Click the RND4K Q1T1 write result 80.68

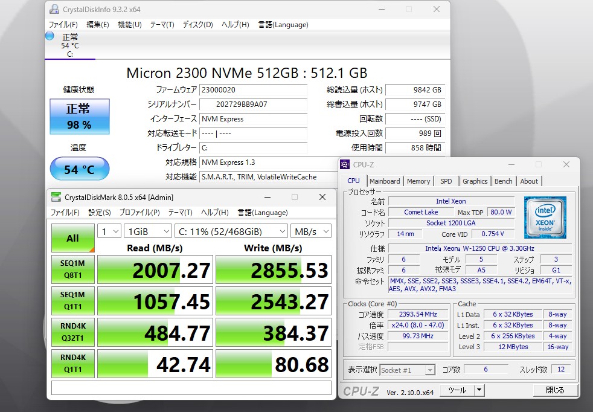[x=274, y=364]
